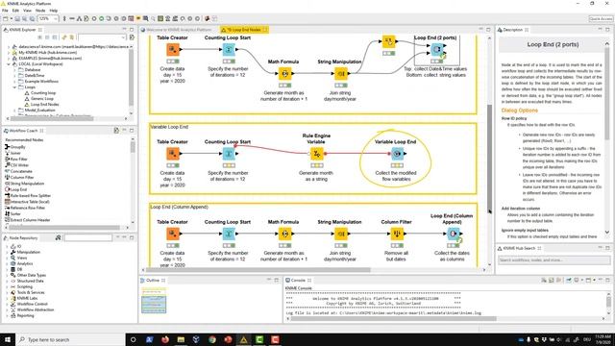Screen dimensions: 615x346
Task: Expand Workflow Control in Node Repository
Action: 7,304
